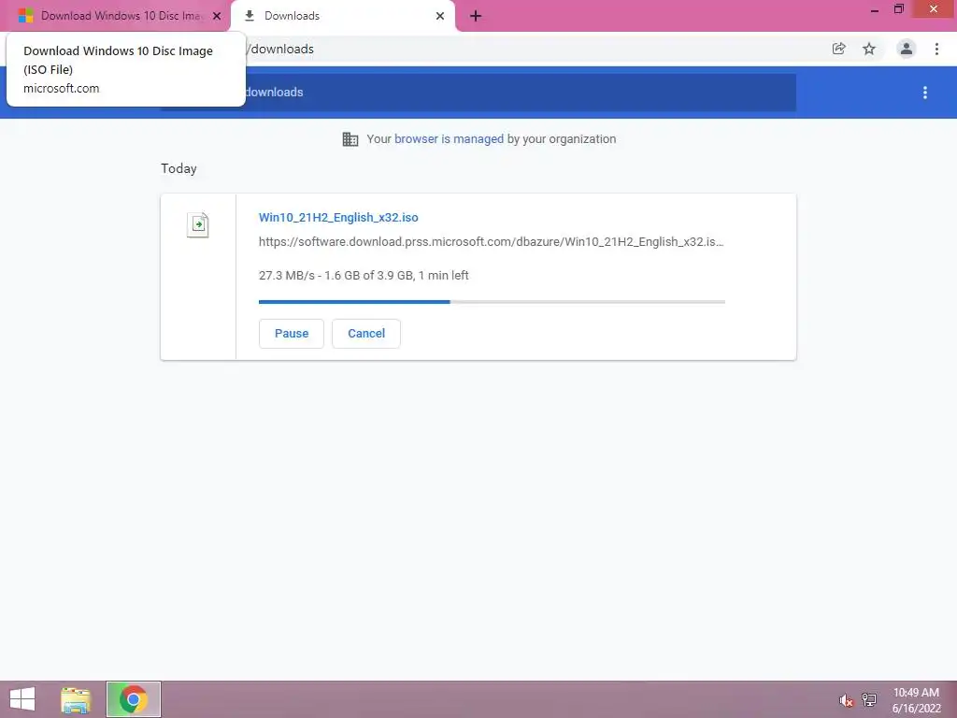Image resolution: width=957 pixels, height=718 pixels.
Task: Minimize the Chrome window
Action: point(875,9)
